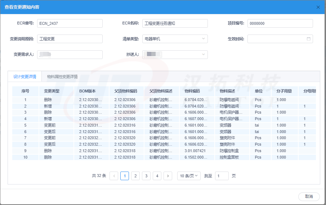
Task: Click the ECR单号 input field
Action: pyautogui.click(x=70, y=23)
